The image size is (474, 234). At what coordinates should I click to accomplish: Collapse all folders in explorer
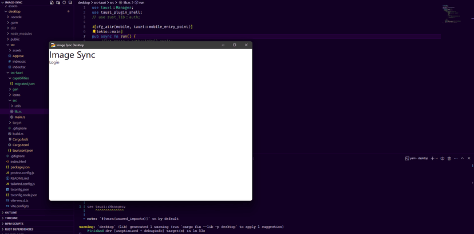click(70, 3)
